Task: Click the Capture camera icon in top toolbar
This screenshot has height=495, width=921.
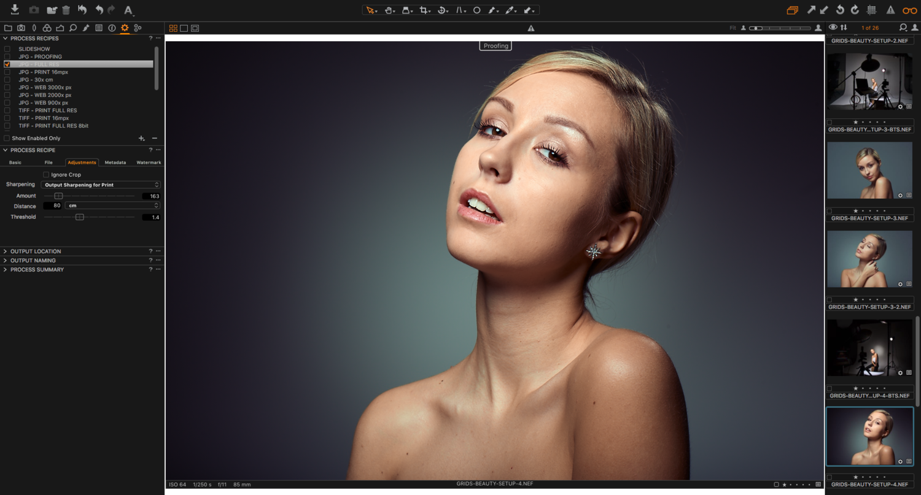Action: coord(34,10)
